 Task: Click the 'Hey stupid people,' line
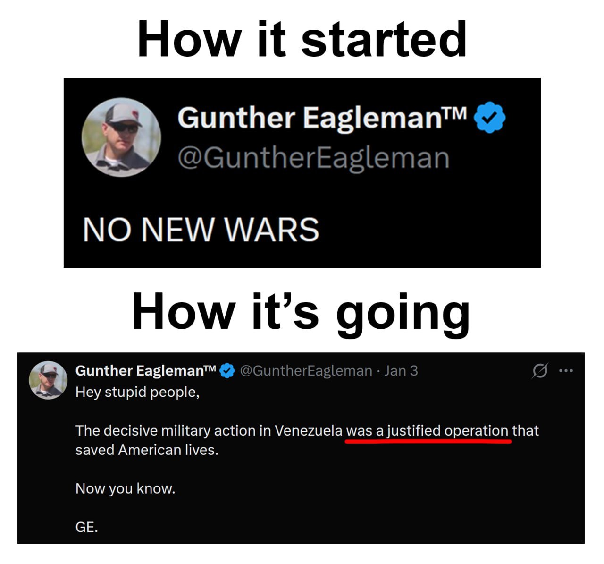[x=137, y=393]
